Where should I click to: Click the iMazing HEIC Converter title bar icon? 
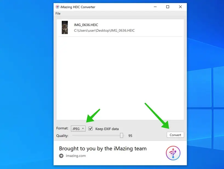[58, 7]
